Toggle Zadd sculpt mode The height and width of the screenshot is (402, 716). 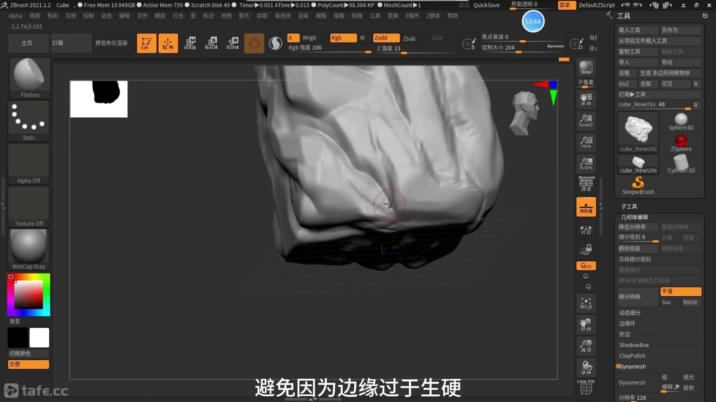tap(386, 38)
